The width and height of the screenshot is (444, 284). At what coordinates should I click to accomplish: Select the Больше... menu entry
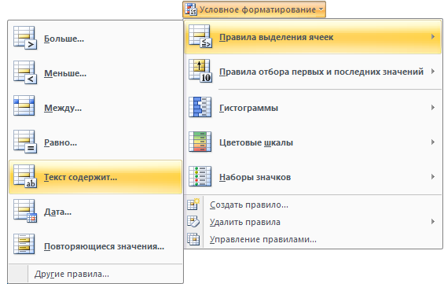[x=95, y=39]
